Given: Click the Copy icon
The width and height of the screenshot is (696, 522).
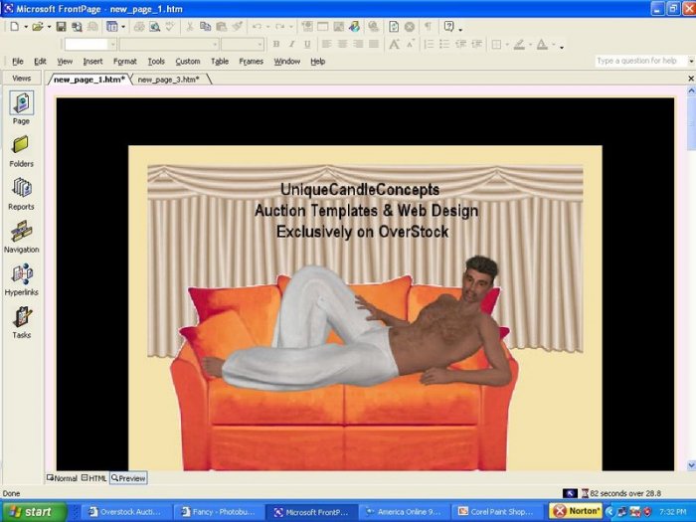Looking at the screenshot, I should pos(205,27).
